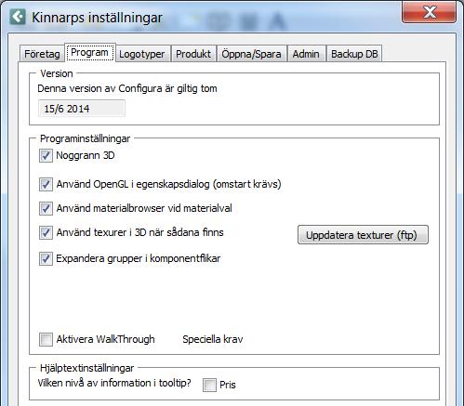This screenshot has width=464, height=406.
Task: Open the Öppna/Spara tab
Action: click(x=251, y=54)
